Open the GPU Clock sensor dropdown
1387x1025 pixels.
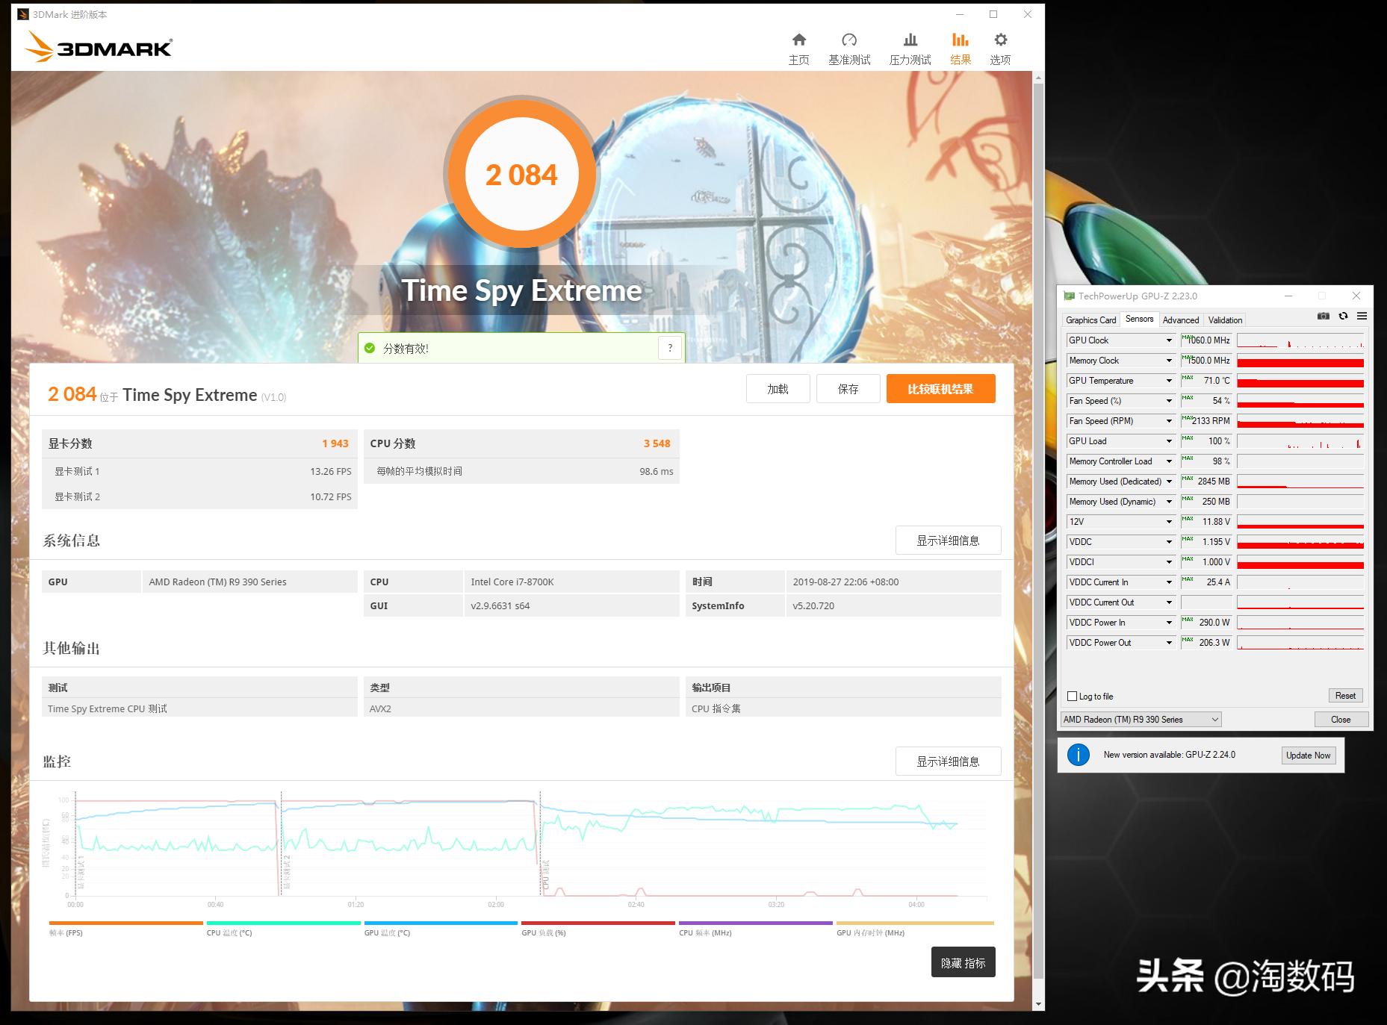point(1169,340)
